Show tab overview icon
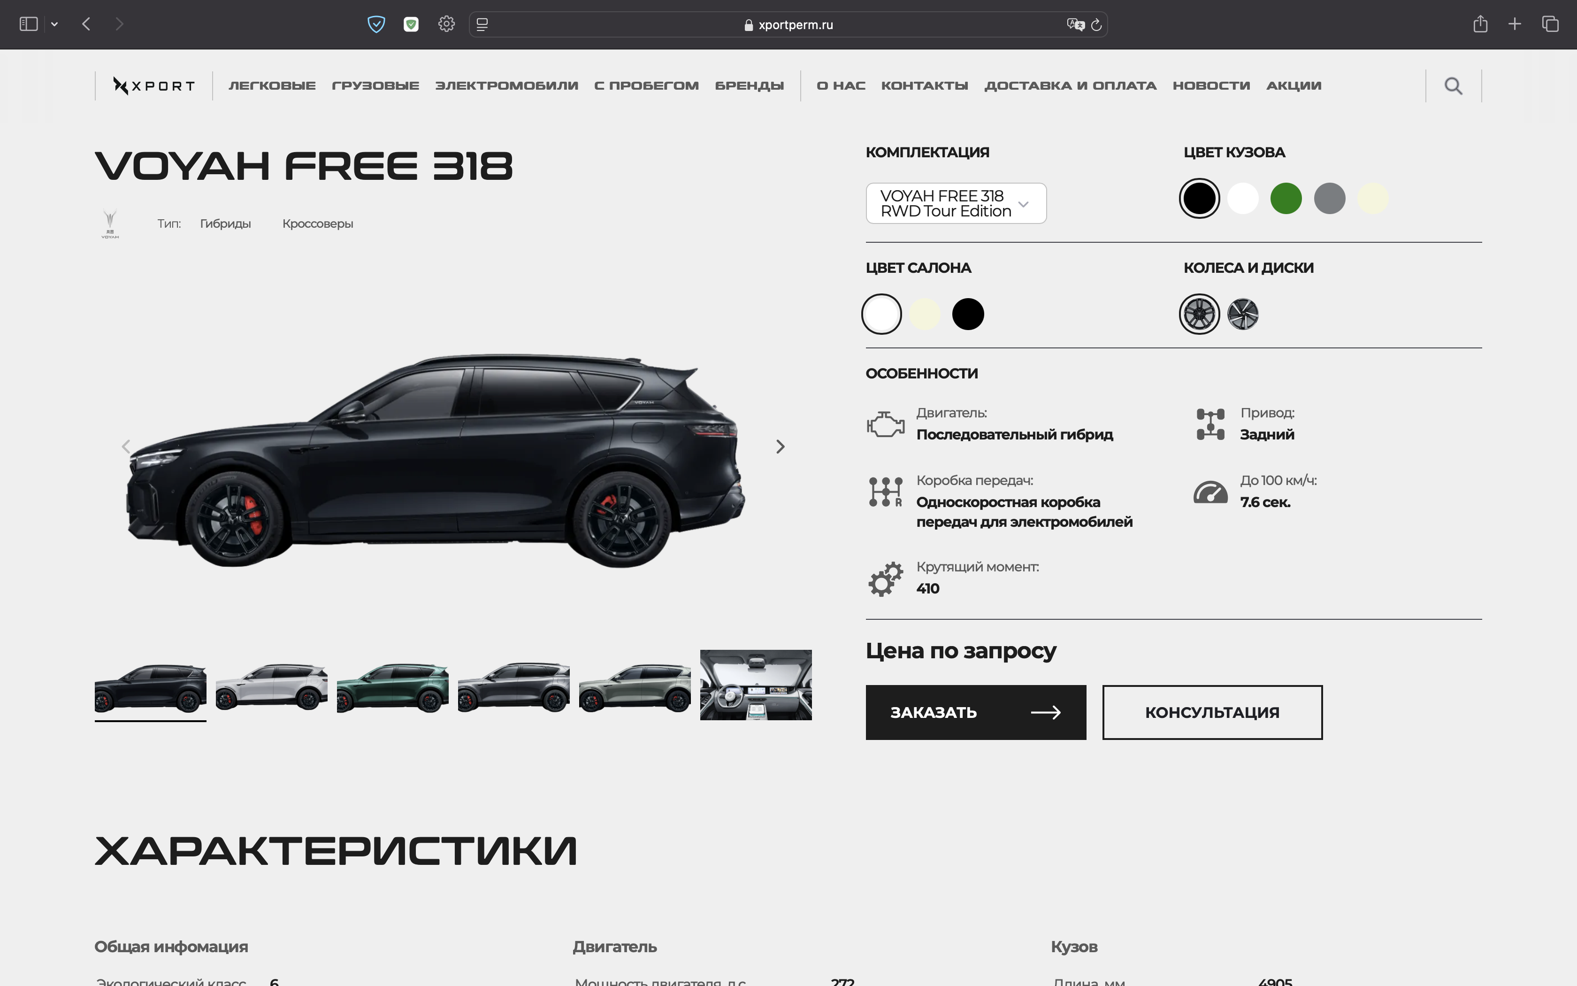The image size is (1577, 986). 1550,24
